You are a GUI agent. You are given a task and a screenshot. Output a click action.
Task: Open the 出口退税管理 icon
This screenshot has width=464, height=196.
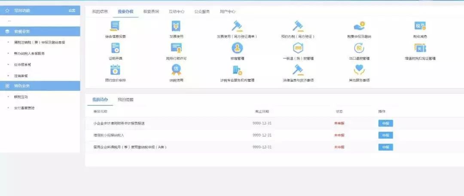(359, 48)
